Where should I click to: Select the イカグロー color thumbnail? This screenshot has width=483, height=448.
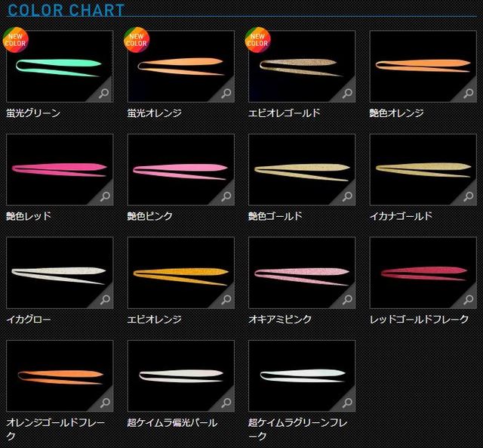coord(60,273)
